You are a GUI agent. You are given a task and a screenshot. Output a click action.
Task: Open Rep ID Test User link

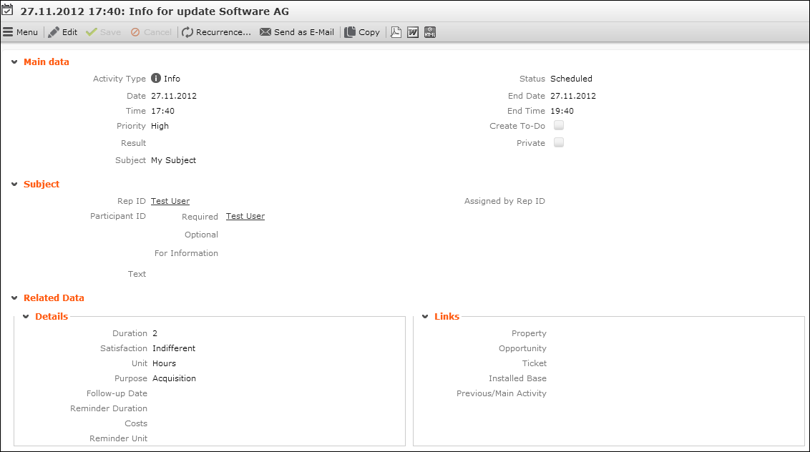[170, 201]
